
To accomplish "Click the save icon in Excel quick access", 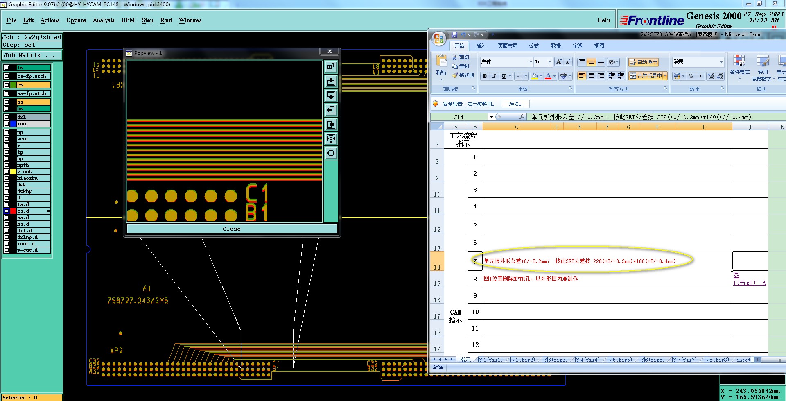I will coord(454,35).
